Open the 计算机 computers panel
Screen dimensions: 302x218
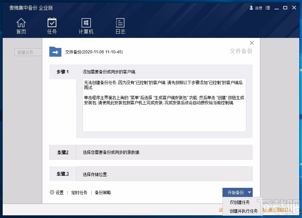(x=86, y=25)
